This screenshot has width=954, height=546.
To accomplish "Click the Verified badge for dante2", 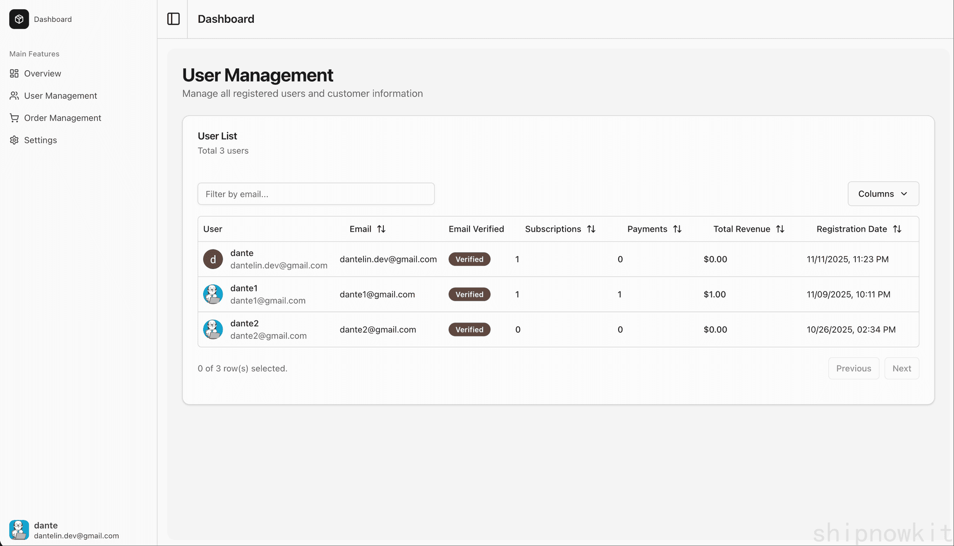I will click(x=469, y=329).
